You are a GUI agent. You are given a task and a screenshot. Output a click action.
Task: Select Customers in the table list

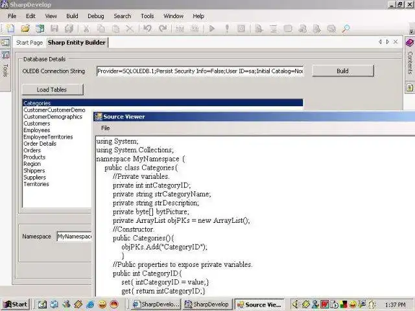(x=37, y=124)
